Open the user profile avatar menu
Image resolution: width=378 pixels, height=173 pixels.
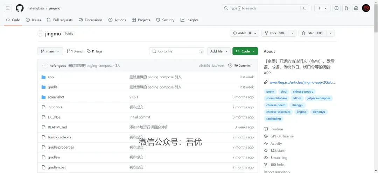click(x=366, y=8)
